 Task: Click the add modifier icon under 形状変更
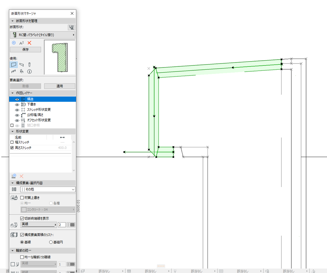click(x=14, y=176)
